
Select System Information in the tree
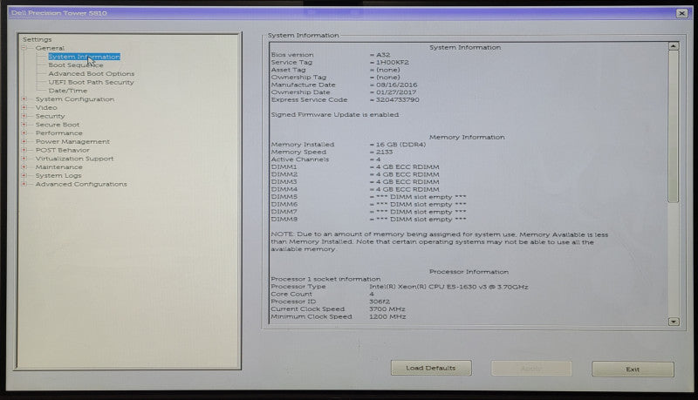84,57
